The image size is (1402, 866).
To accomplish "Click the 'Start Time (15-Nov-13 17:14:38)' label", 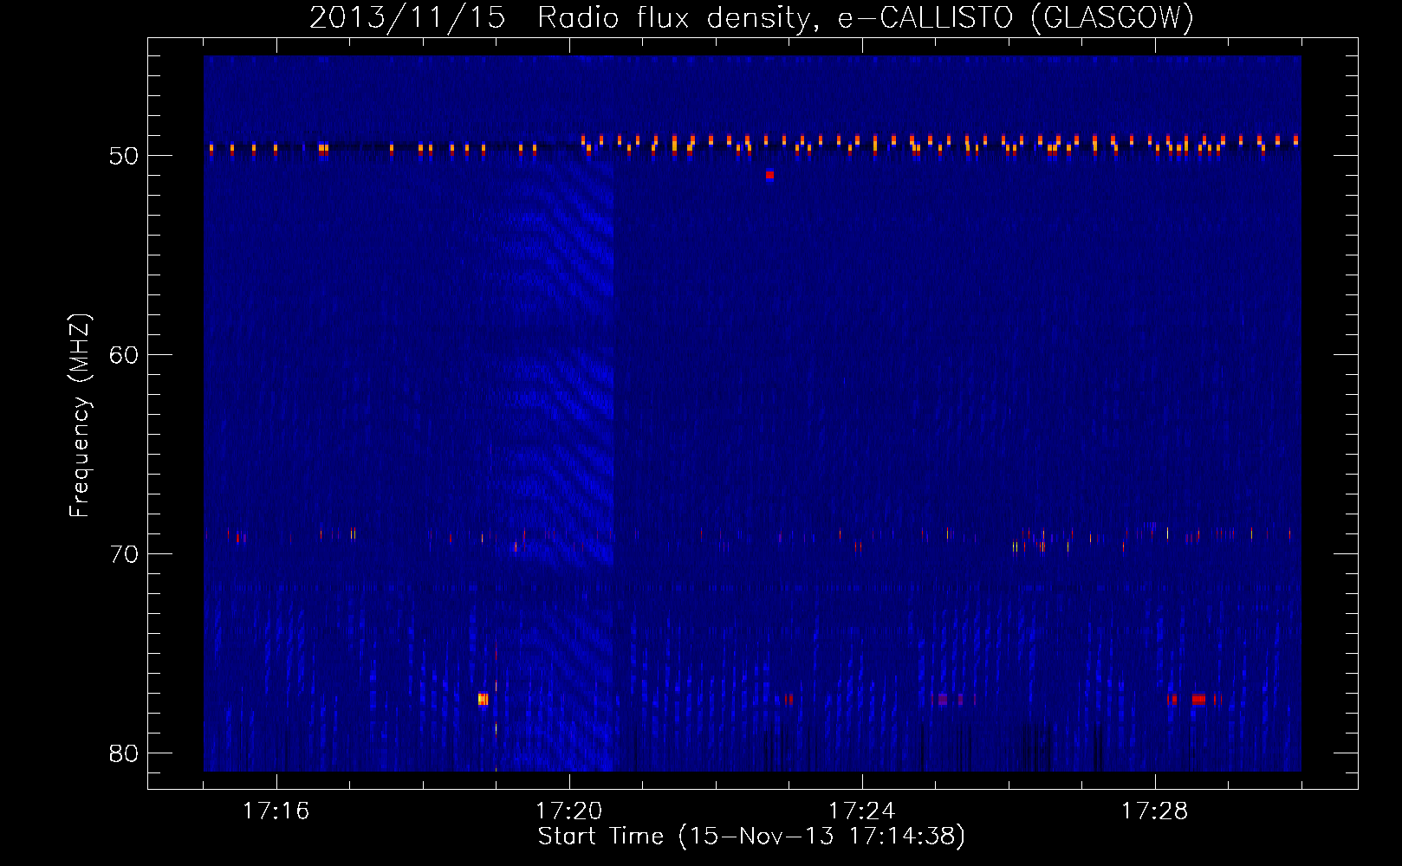I will [751, 837].
